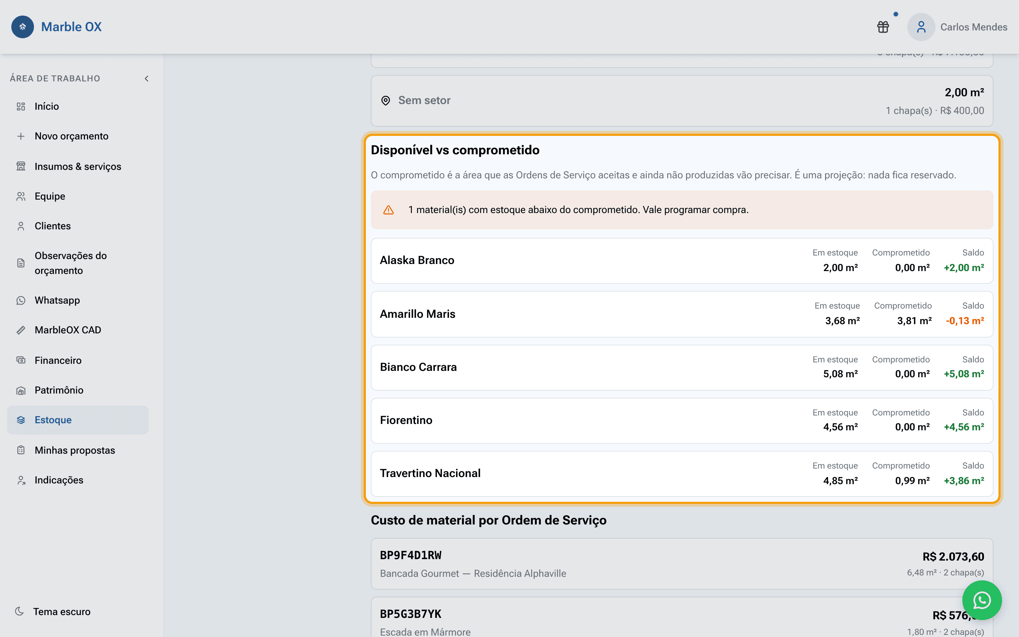Click the saldo +4,56 m² value
1019x637 pixels.
(x=964, y=427)
